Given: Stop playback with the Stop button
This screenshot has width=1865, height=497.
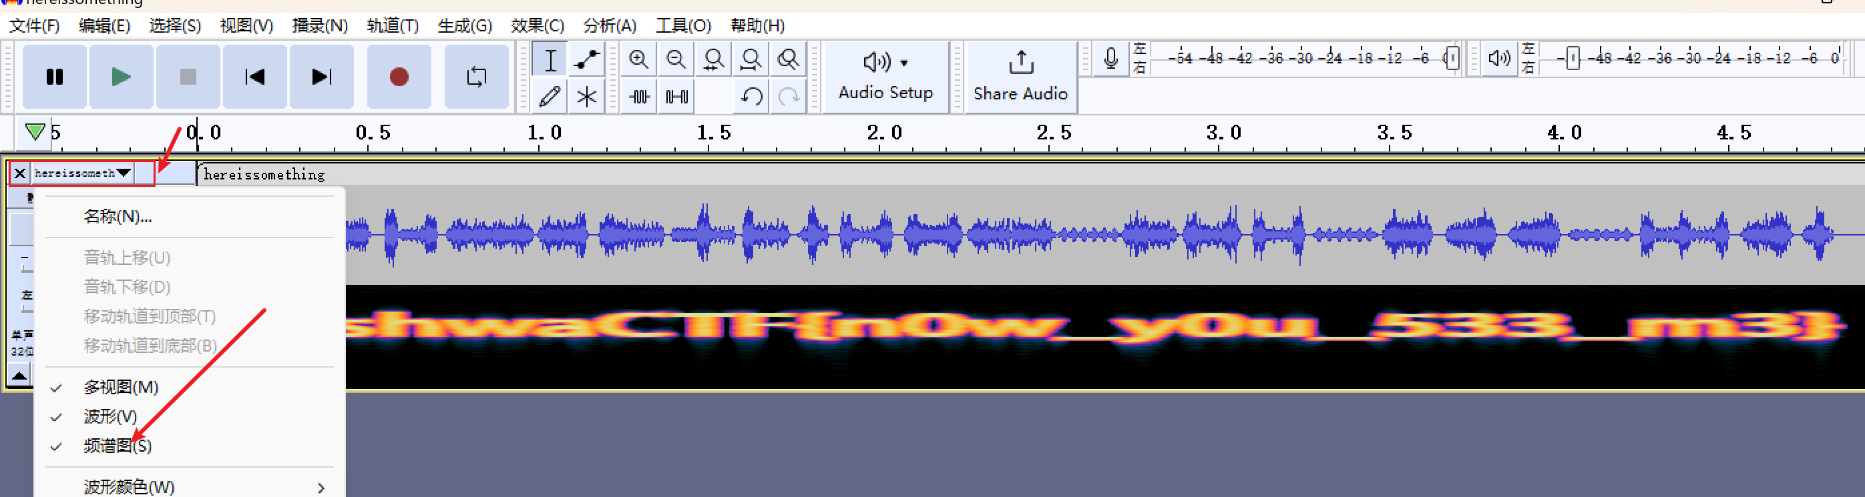Looking at the screenshot, I should [x=188, y=77].
